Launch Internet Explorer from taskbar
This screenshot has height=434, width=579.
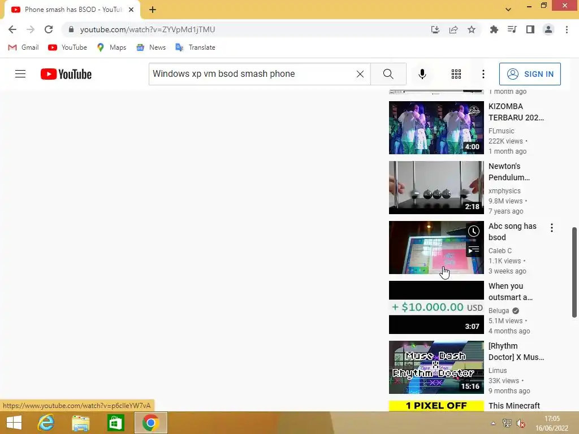pos(46,423)
